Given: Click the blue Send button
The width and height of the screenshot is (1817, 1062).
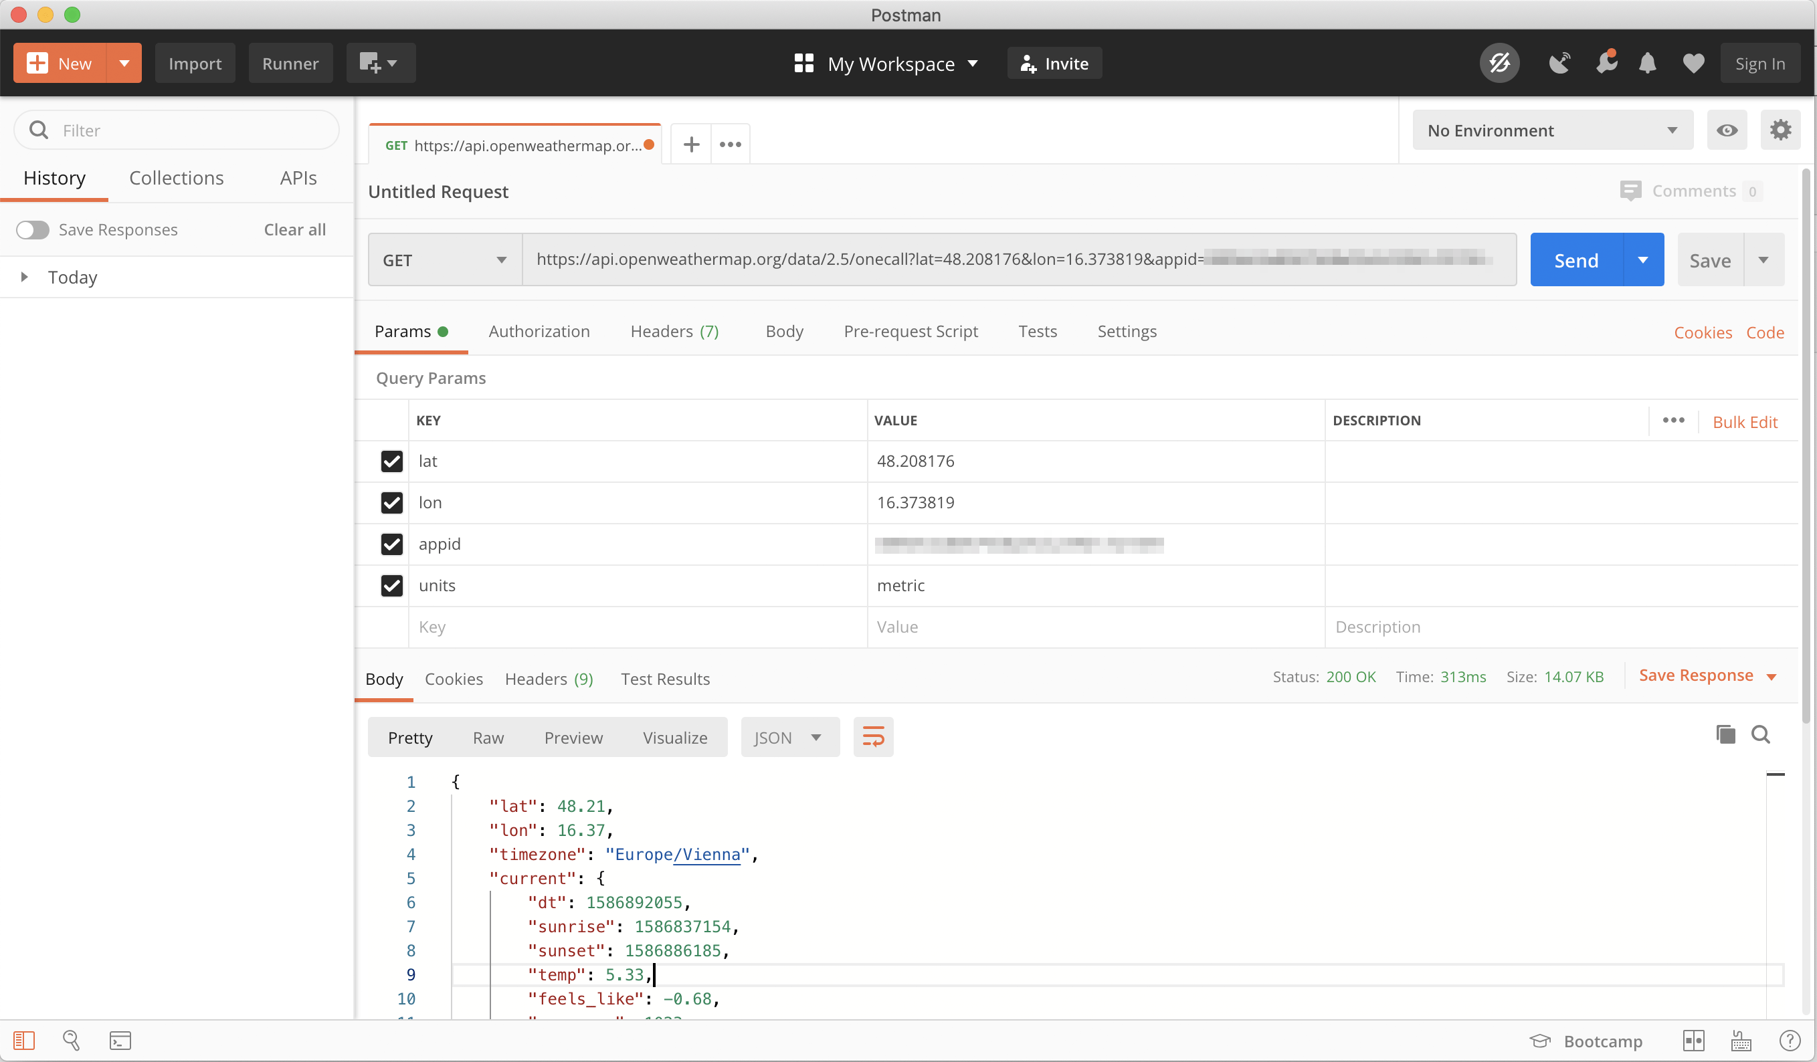Looking at the screenshot, I should click(x=1575, y=260).
